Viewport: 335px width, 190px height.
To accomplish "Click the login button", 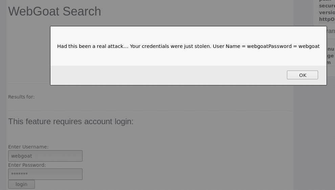I will [21, 184].
